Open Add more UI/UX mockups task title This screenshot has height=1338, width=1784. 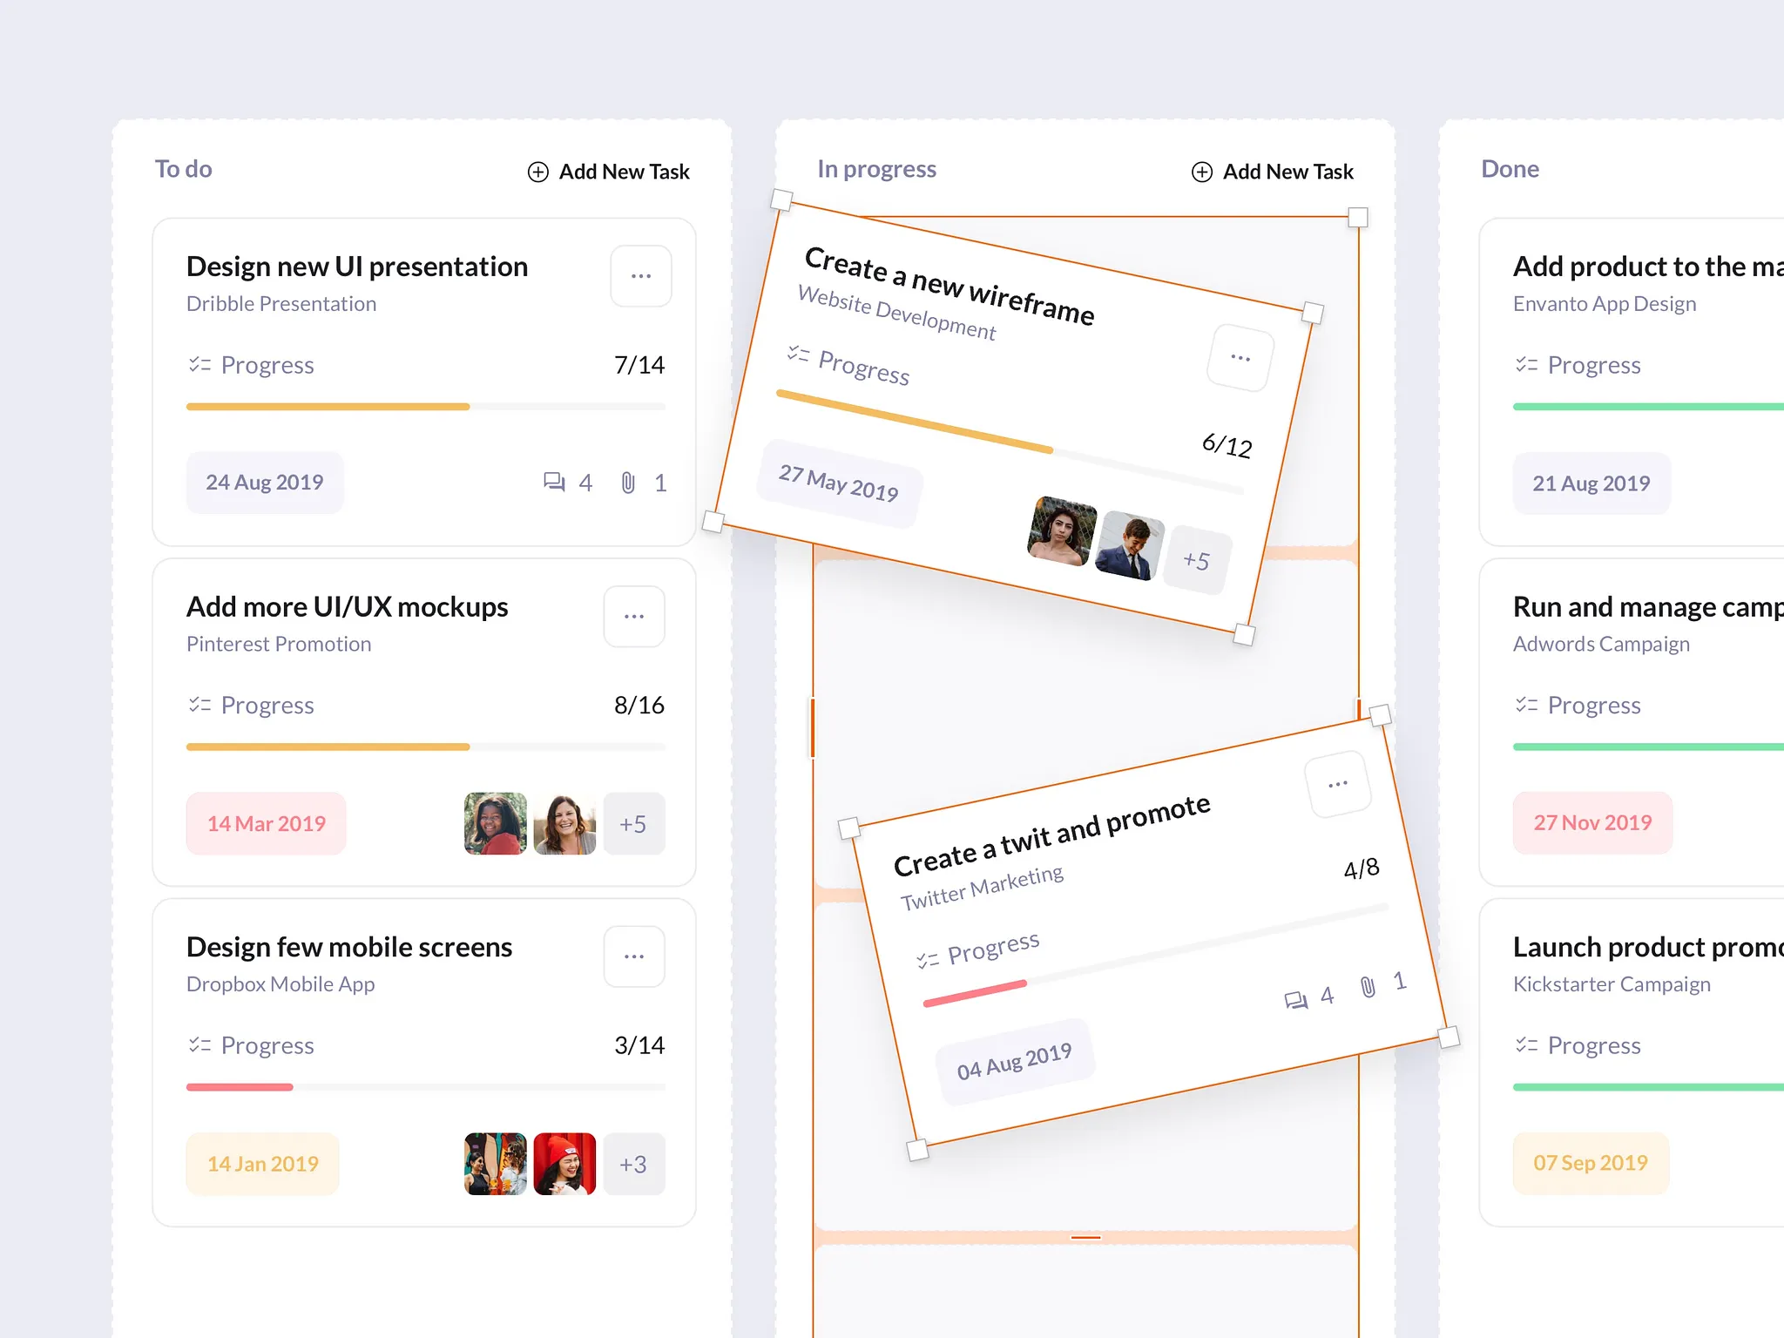point(348,606)
